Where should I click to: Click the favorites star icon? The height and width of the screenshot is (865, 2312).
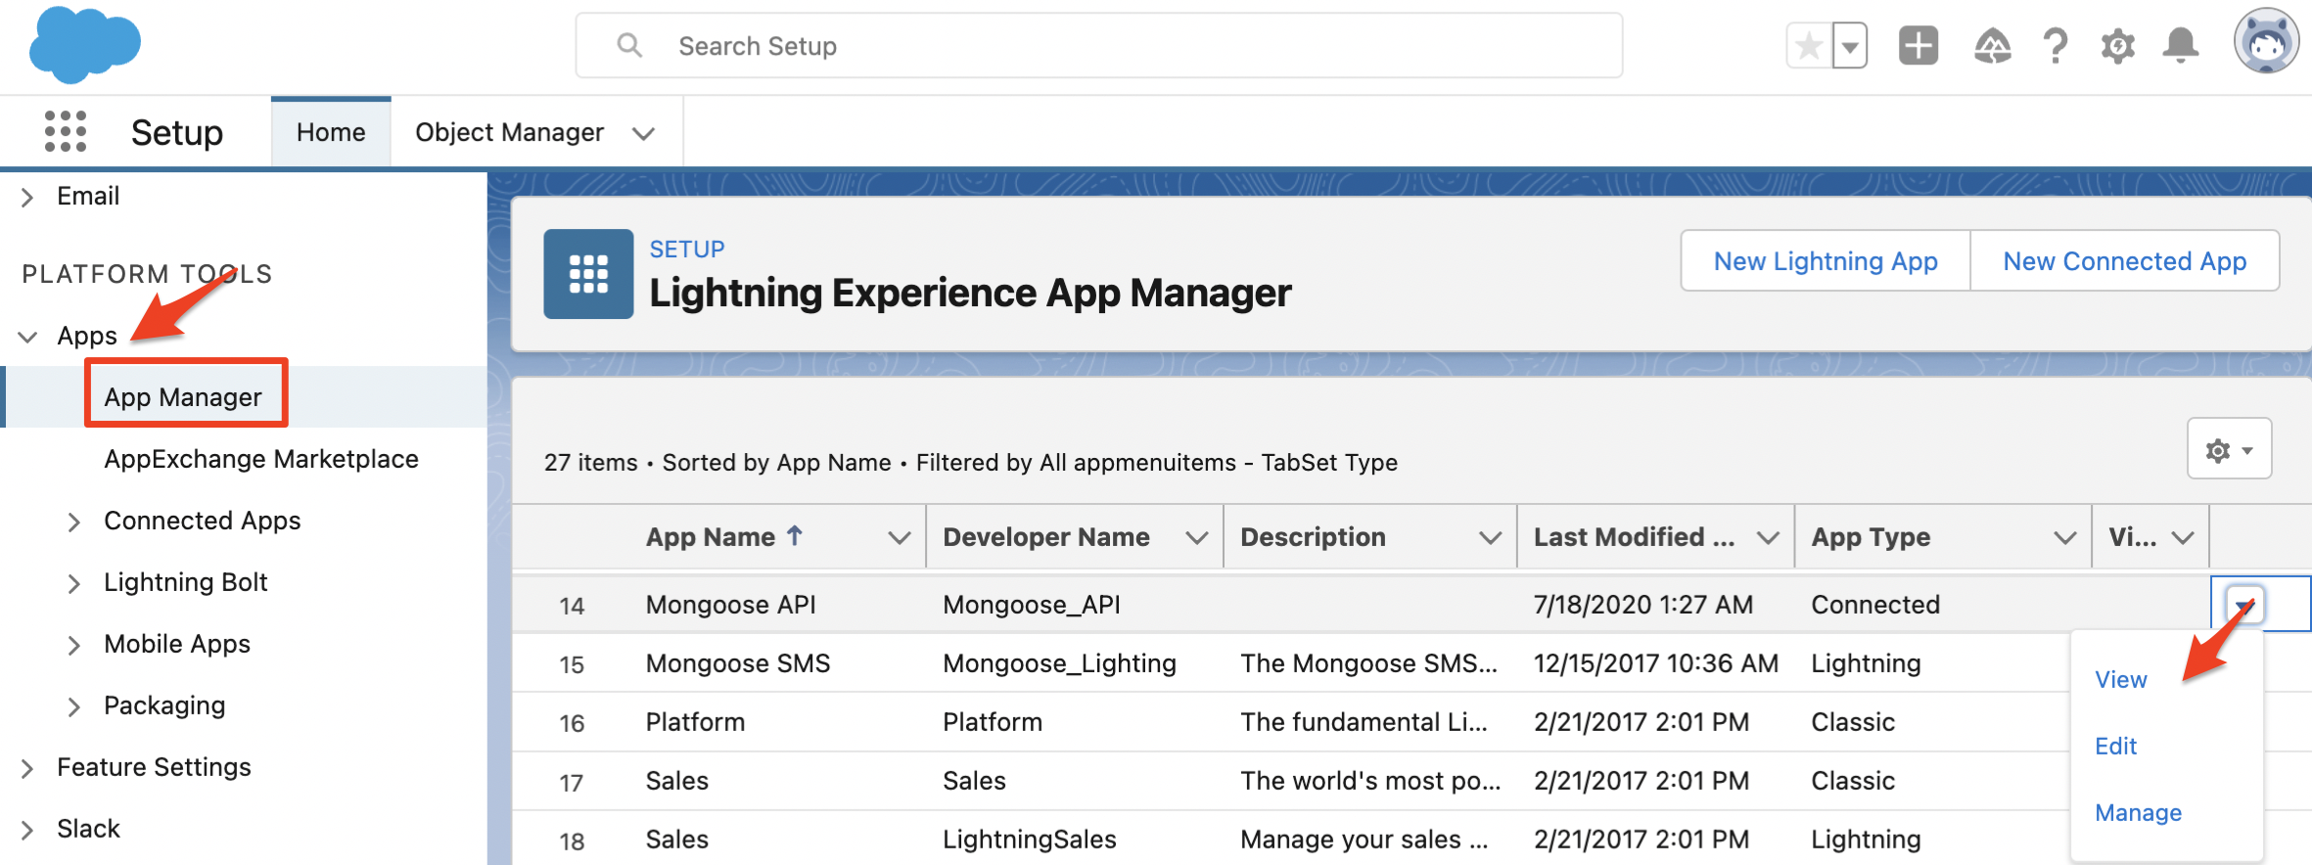1809,46
